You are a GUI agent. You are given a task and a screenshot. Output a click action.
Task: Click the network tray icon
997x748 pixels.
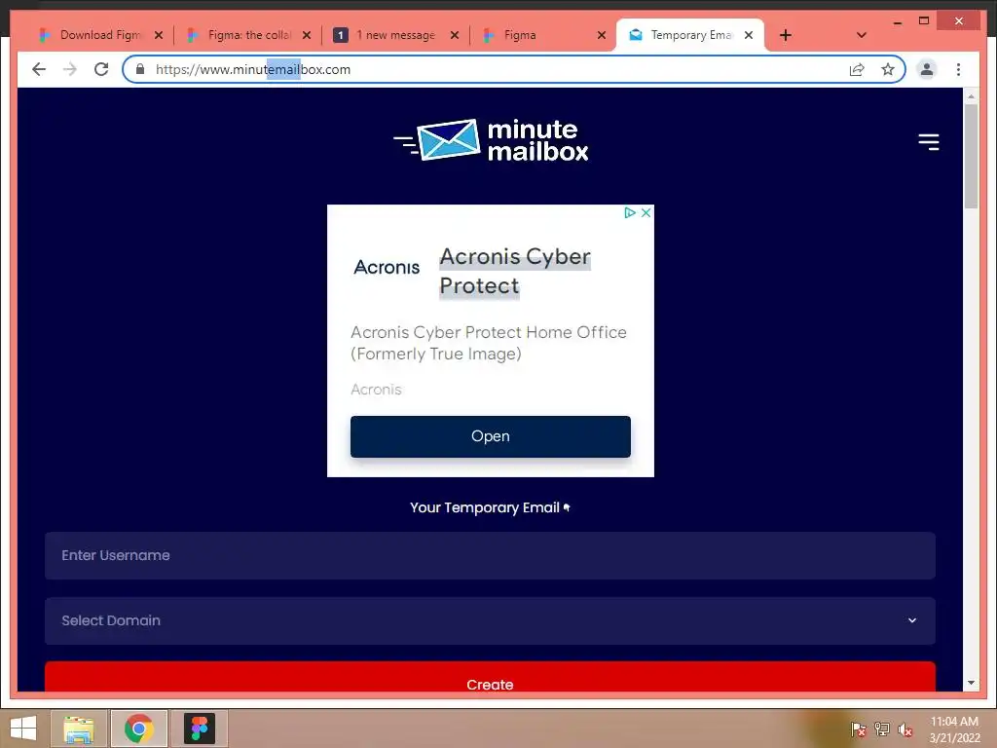(881, 729)
